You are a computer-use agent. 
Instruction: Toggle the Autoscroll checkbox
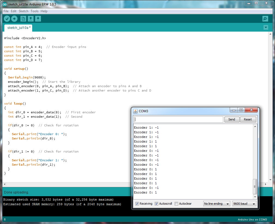point(156,204)
